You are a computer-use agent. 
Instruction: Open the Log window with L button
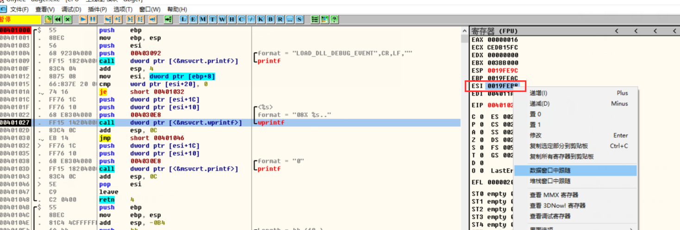coord(184,19)
